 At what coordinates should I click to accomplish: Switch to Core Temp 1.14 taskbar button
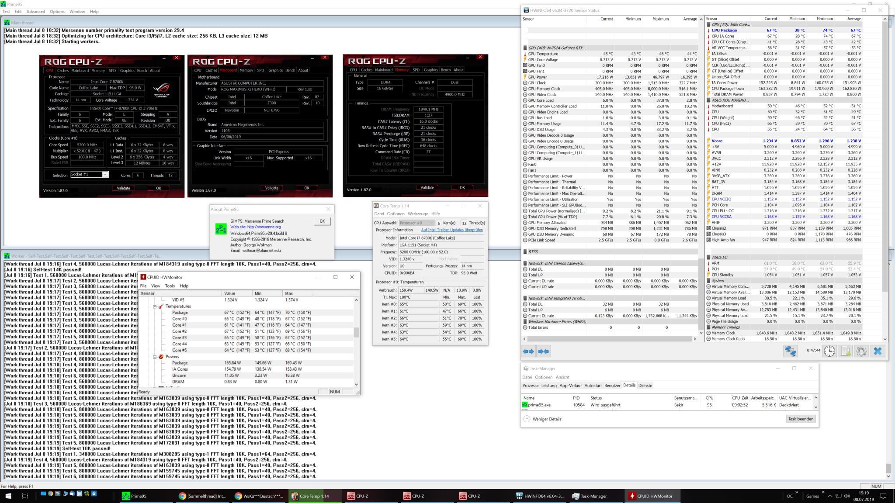(315, 496)
